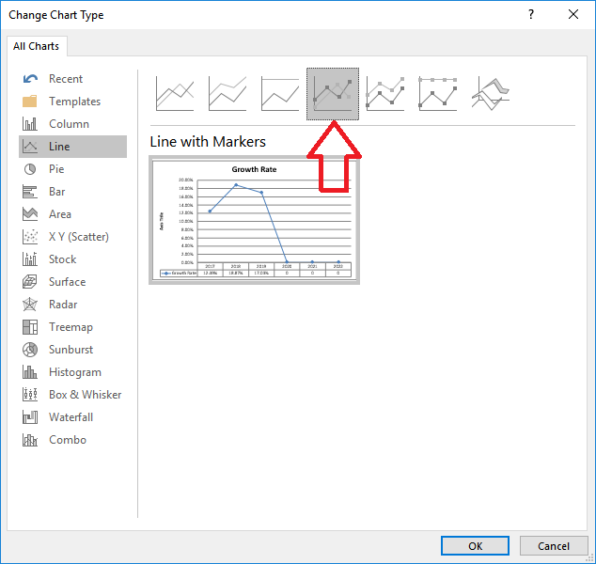Image resolution: width=596 pixels, height=564 pixels.
Task: Click the Waterfall label in chart list
Action: click(x=71, y=417)
